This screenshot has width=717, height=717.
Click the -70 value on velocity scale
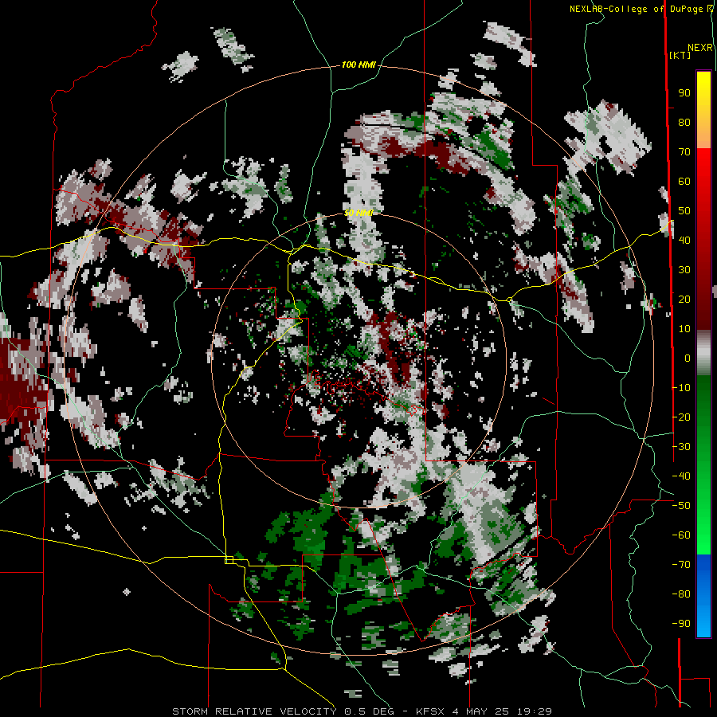click(x=681, y=565)
